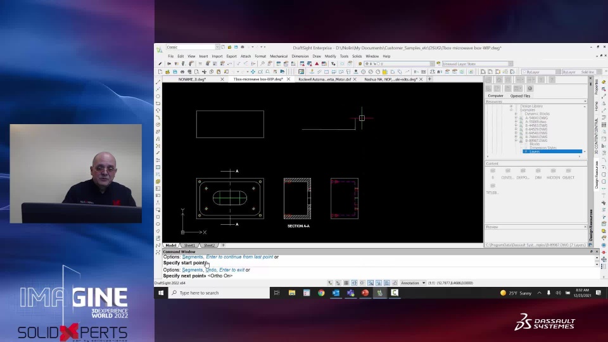Close the Rockwell Automa...erta_Motor.dxf tab
Viewport: 608px width, 342px height.
tap(355, 79)
